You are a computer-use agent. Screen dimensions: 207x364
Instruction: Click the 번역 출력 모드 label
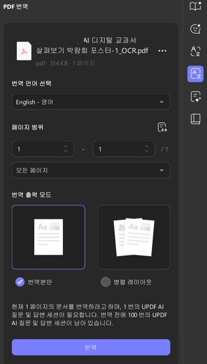pyautogui.click(x=31, y=195)
